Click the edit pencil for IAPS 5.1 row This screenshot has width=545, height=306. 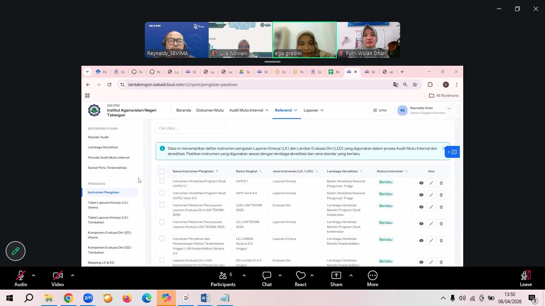click(431, 183)
